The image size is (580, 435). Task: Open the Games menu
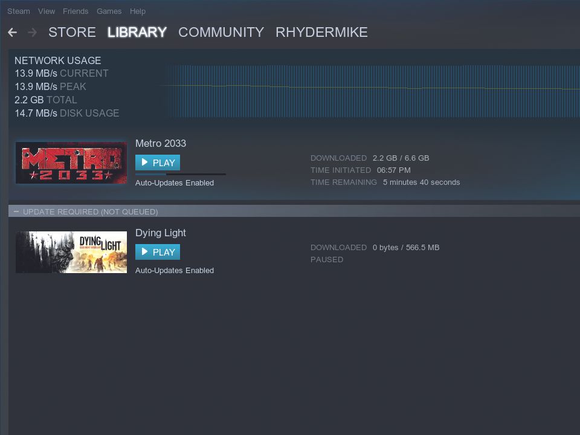pyautogui.click(x=109, y=11)
